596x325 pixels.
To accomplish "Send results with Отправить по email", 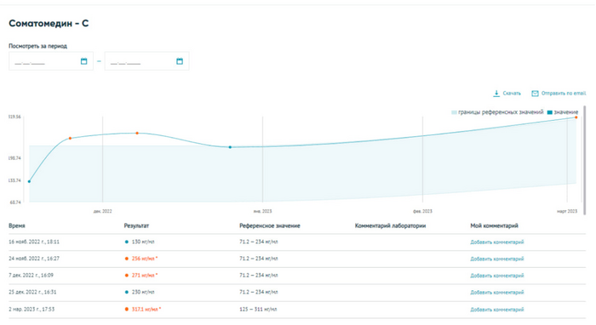I will coord(564,94).
